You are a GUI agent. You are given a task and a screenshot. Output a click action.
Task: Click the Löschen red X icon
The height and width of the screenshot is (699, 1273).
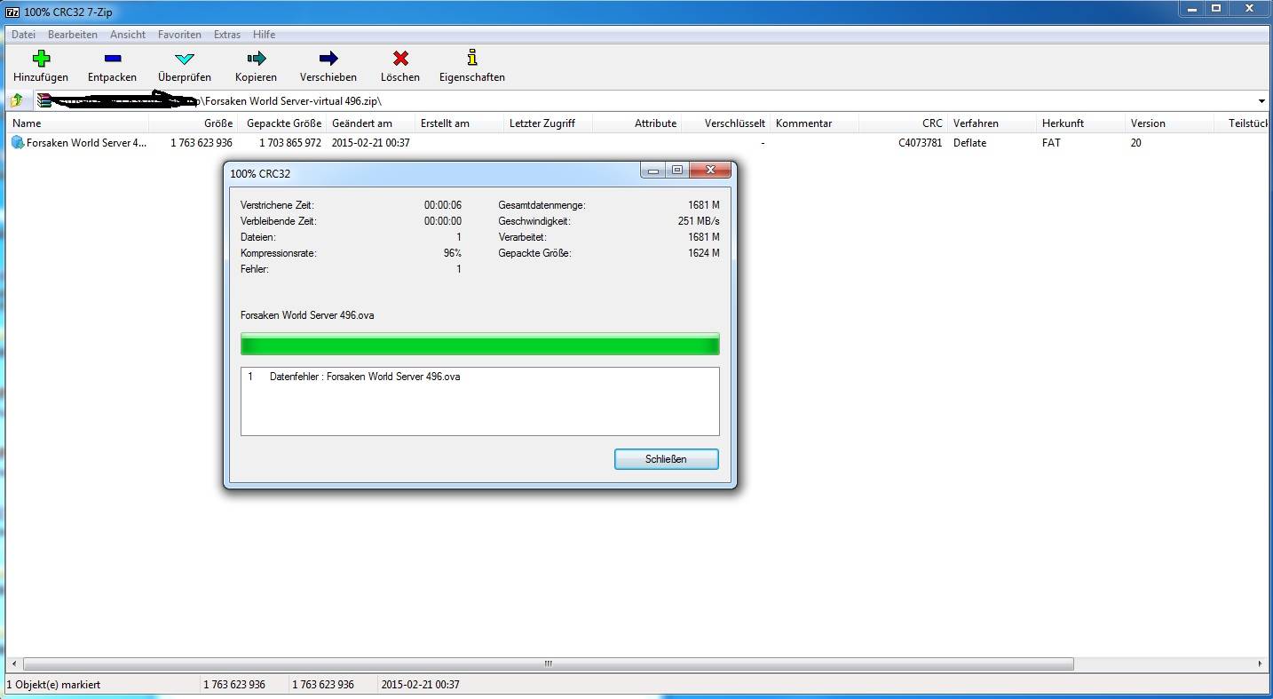[x=400, y=59]
